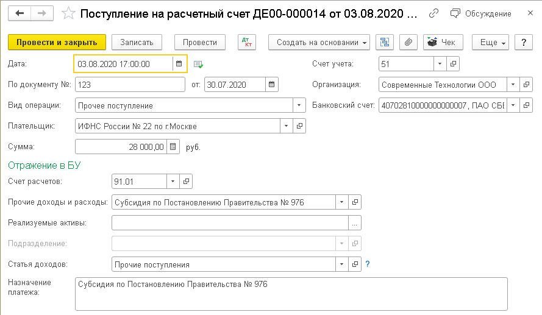Copy the document link via chain icon
The image size is (542, 315).
point(433,13)
